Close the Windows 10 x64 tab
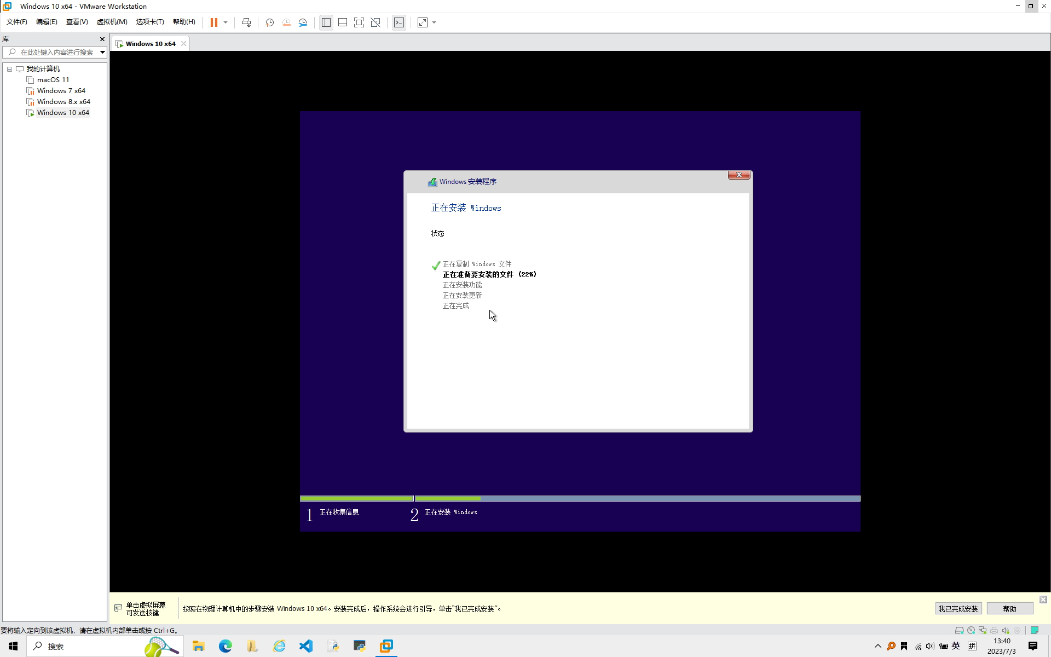This screenshot has height=657, width=1051. [x=184, y=44]
